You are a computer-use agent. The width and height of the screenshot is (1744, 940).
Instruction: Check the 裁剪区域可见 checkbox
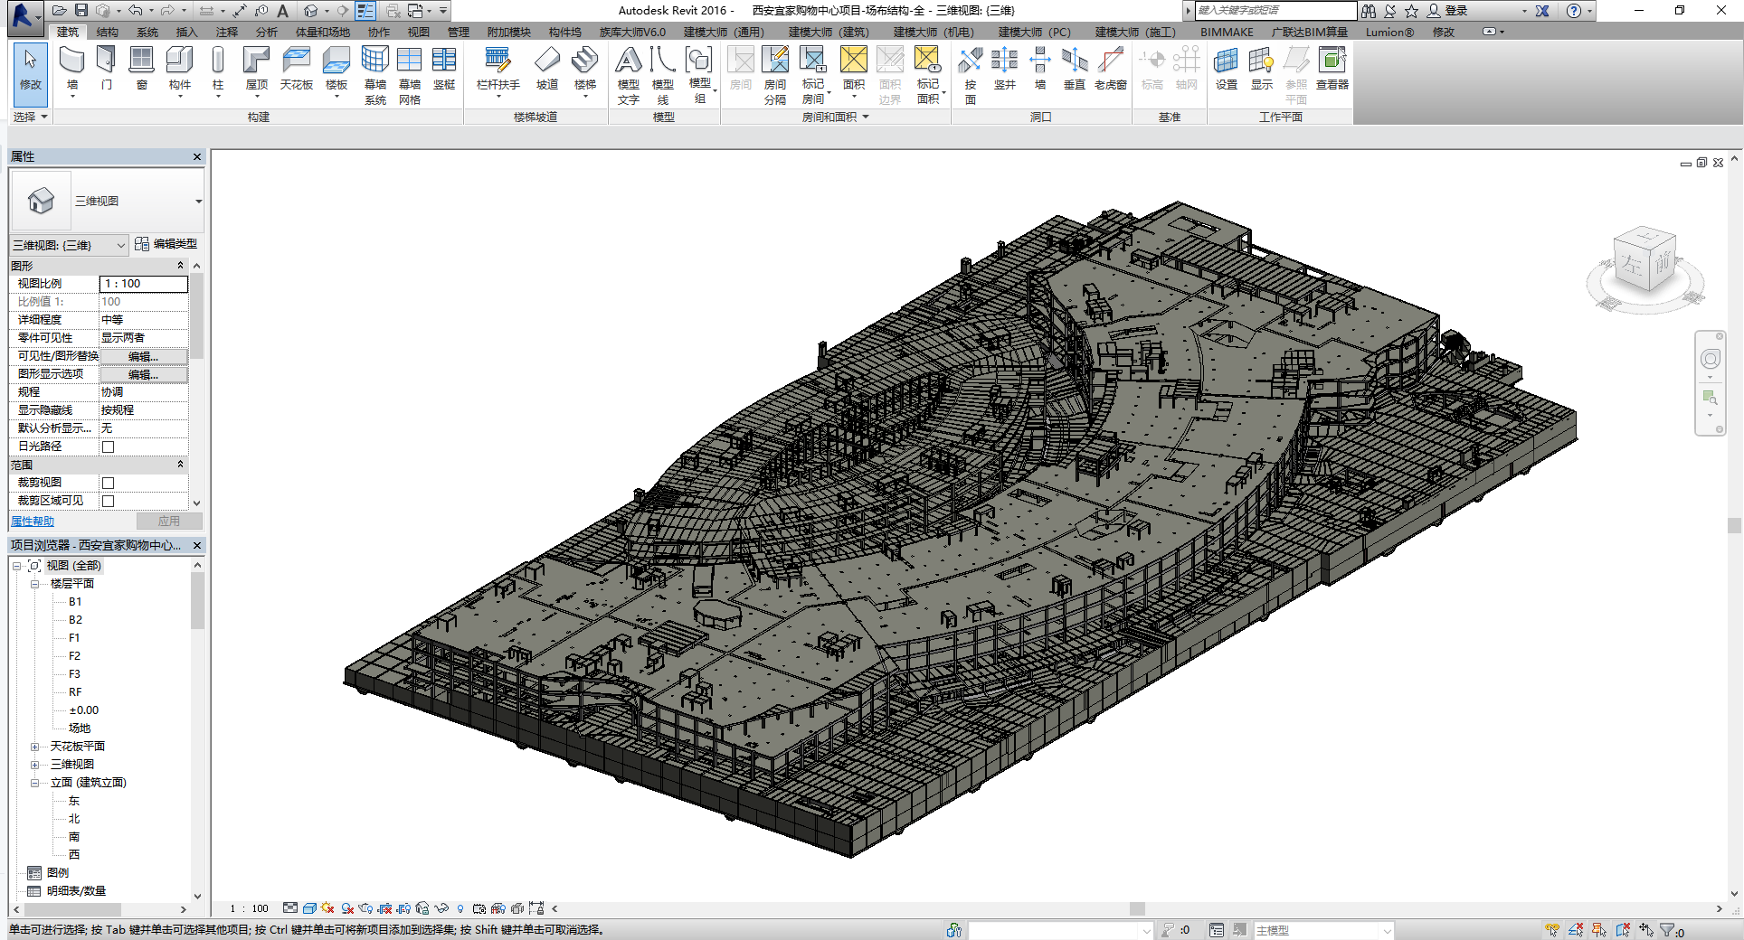(x=109, y=501)
